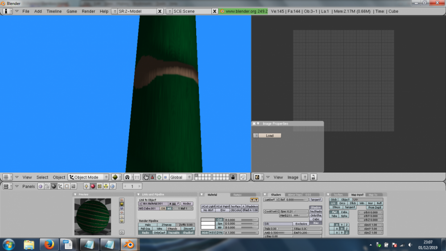Select the sphere preview type icon

click(122, 204)
